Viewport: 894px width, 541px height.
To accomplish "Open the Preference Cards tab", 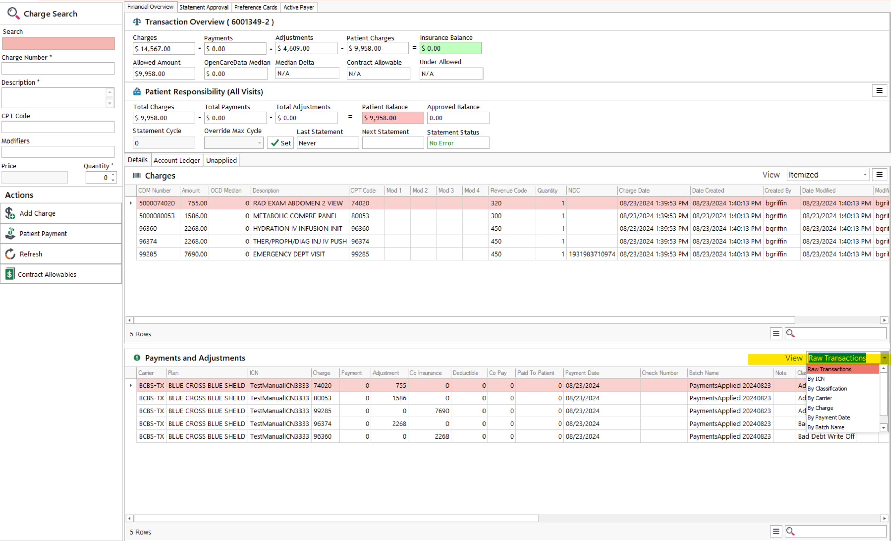I will tap(256, 7).
